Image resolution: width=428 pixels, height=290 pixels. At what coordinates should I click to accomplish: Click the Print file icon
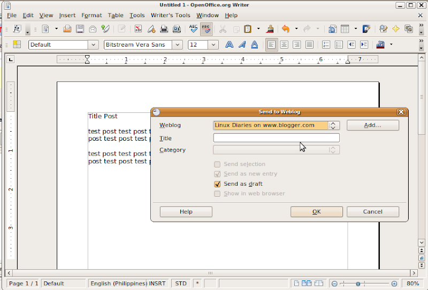click(164, 29)
